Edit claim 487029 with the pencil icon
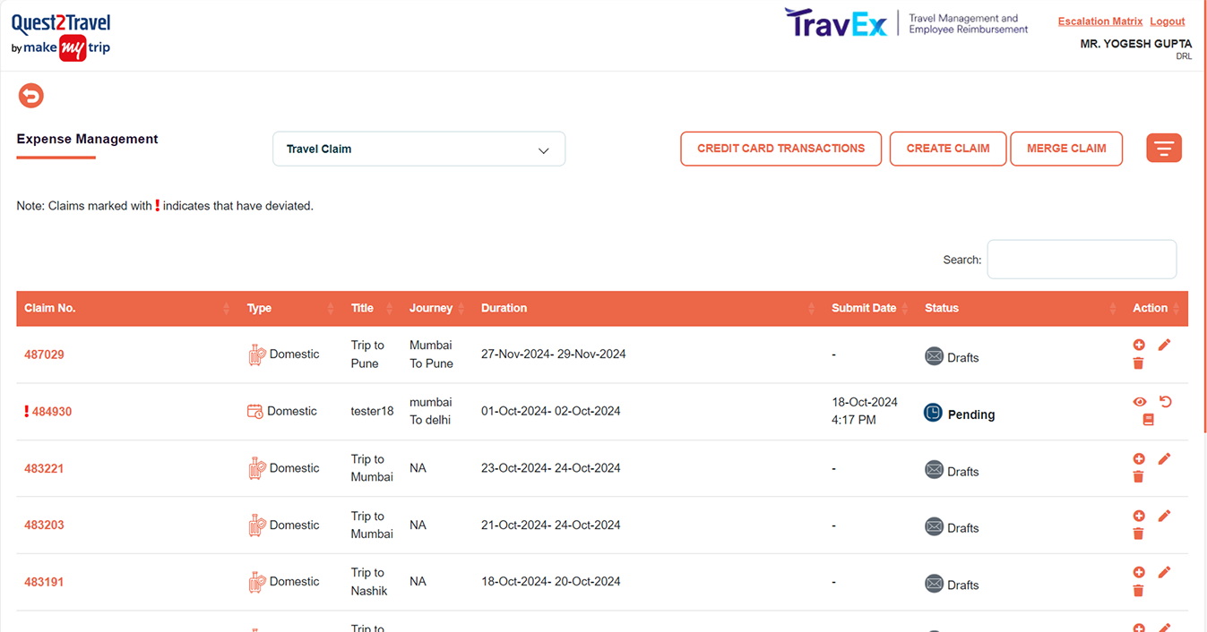 coord(1164,345)
